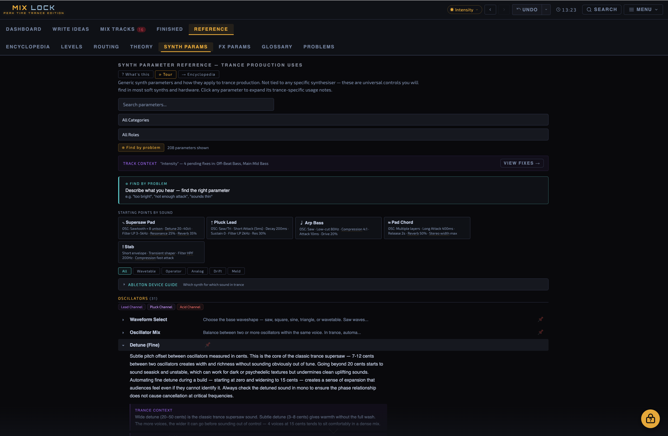Open the Glossary section

point(277,47)
